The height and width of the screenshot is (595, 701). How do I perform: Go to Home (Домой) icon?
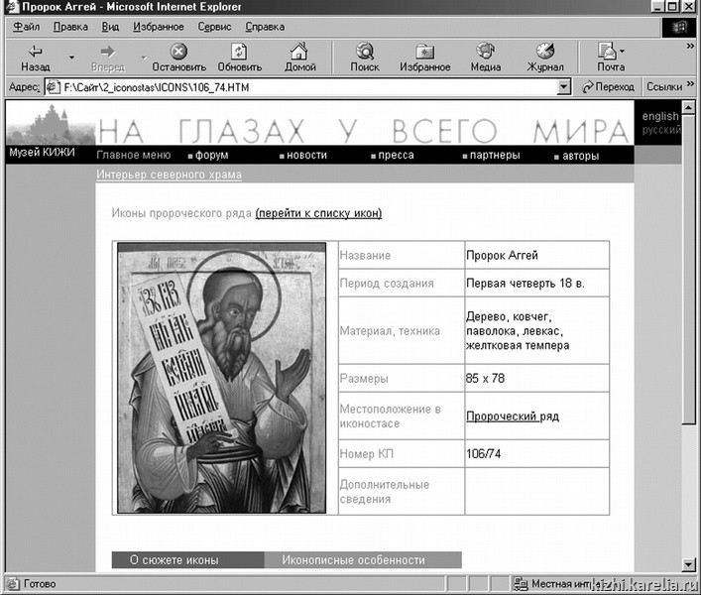(x=299, y=51)
